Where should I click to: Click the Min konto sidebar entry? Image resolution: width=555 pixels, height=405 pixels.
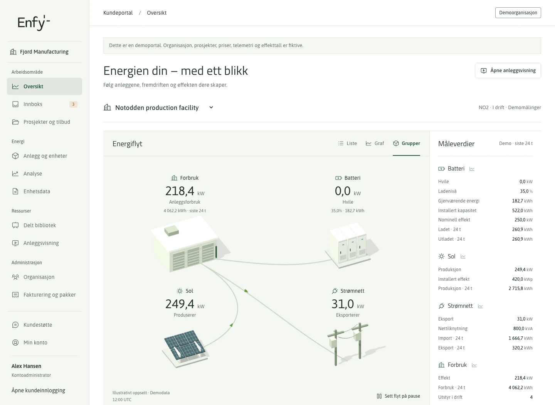pos(44,343)
